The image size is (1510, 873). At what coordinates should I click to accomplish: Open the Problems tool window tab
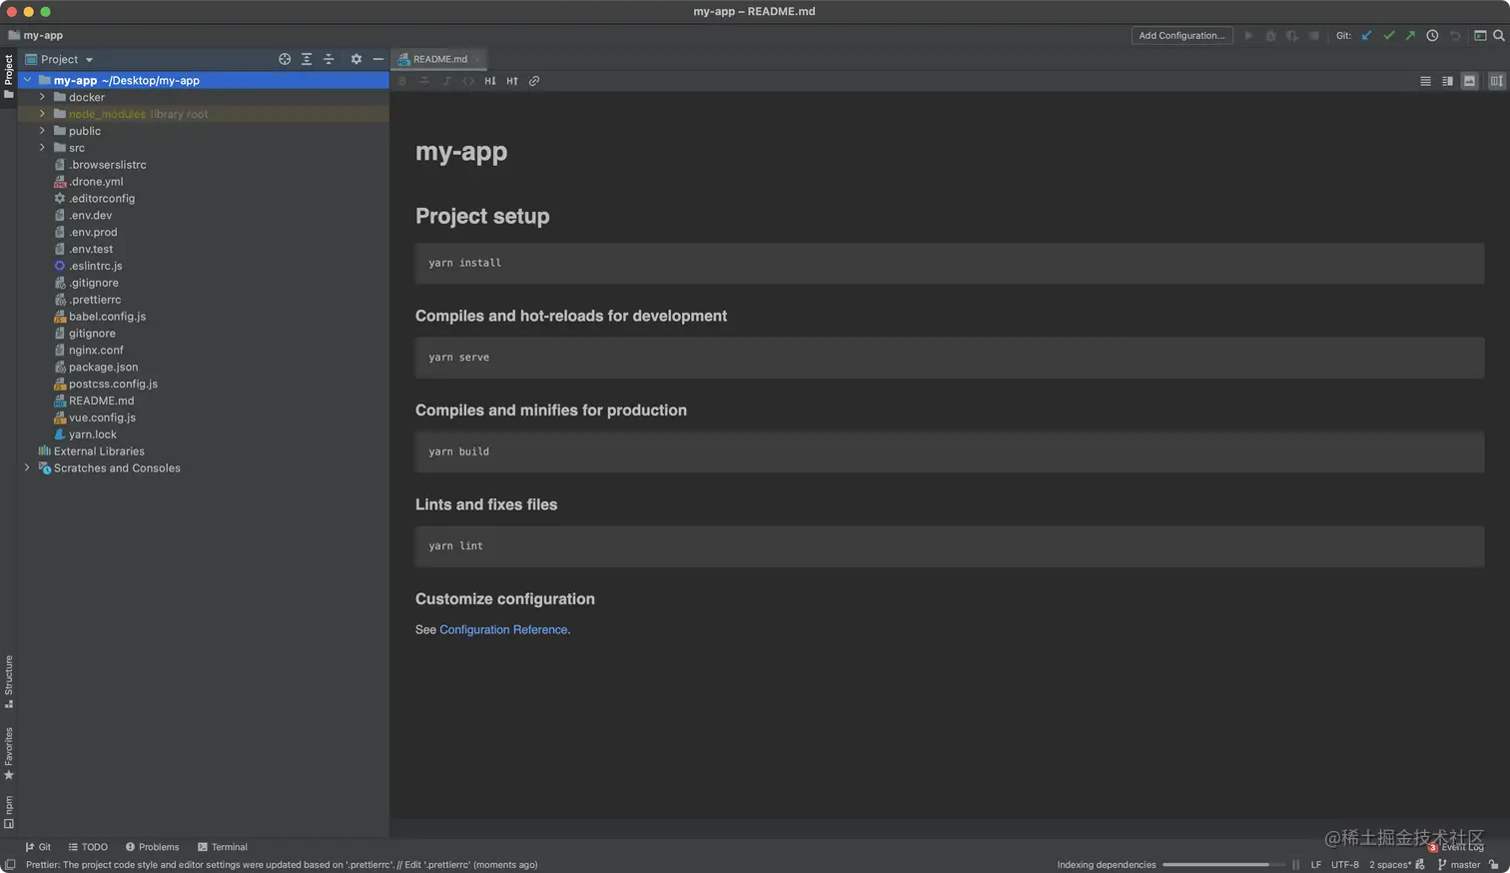152,847
